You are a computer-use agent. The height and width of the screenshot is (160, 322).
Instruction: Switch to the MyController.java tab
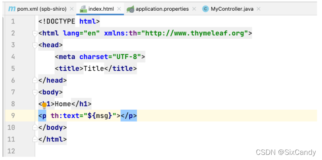(x=232, y=9)
